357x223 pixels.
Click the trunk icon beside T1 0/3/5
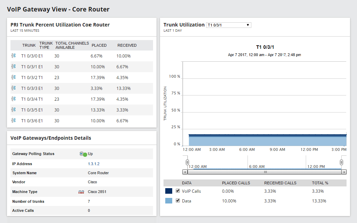click(14, 110)
